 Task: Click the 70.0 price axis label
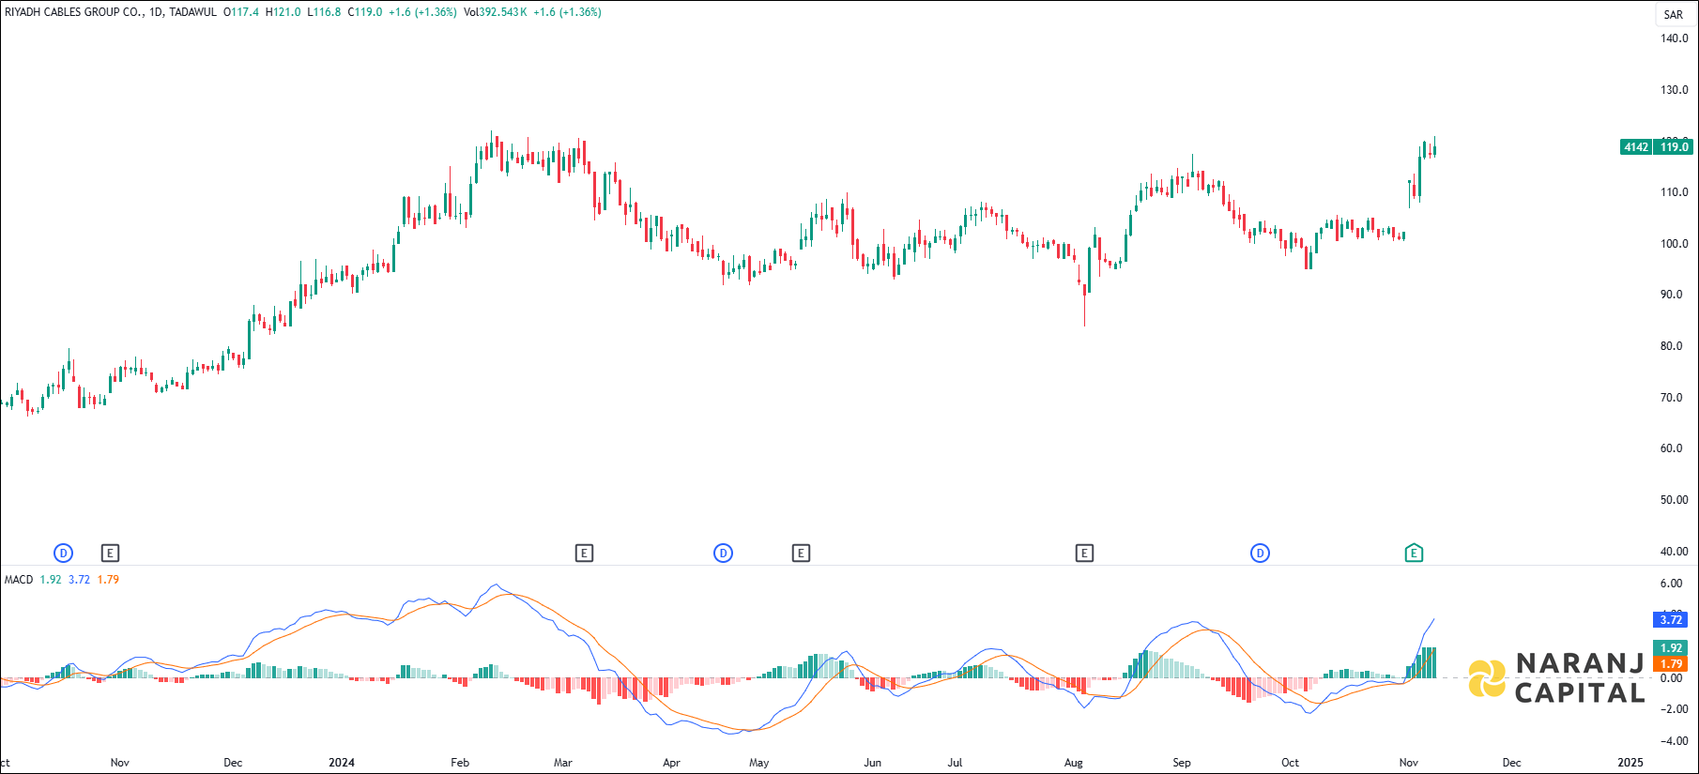[1672, 398]
